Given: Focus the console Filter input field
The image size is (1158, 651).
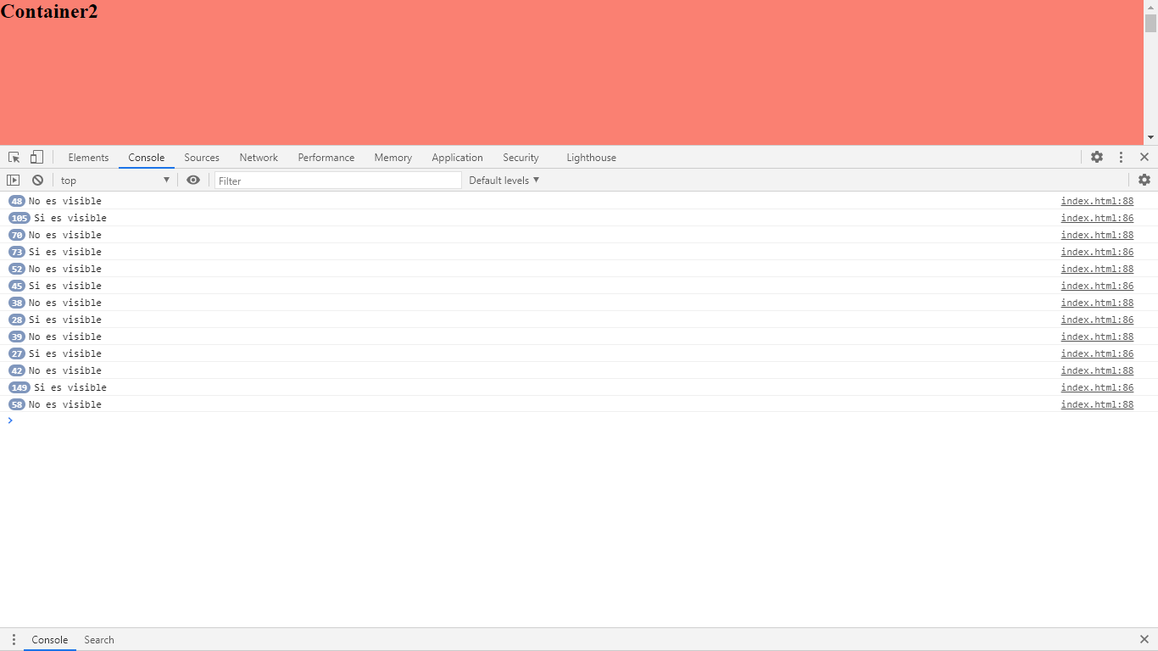Looking at the screenshot, I should pos(337,181).
